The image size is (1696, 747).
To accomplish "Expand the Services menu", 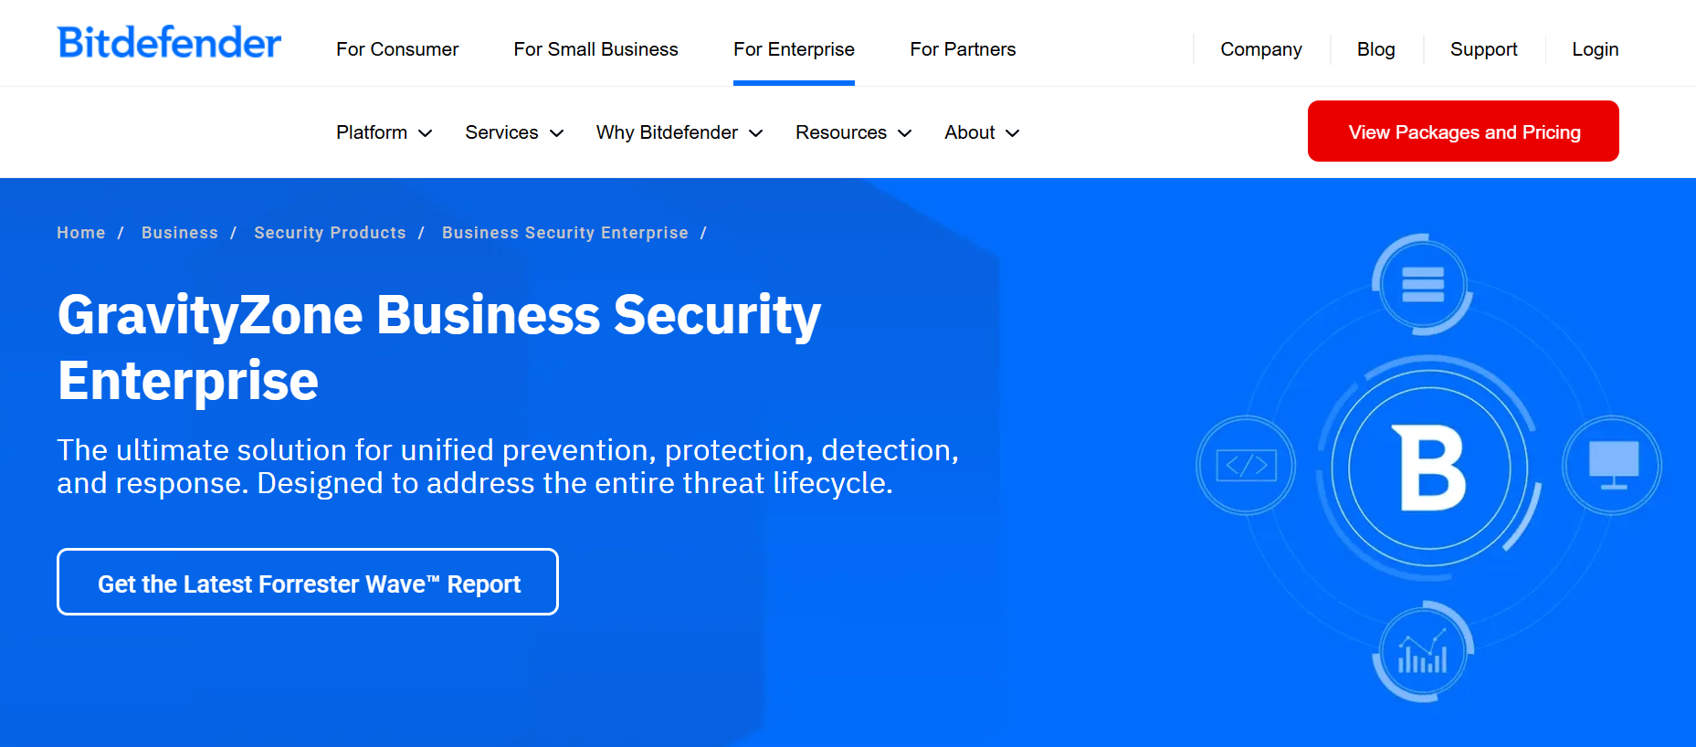I will tap(513, 132).
